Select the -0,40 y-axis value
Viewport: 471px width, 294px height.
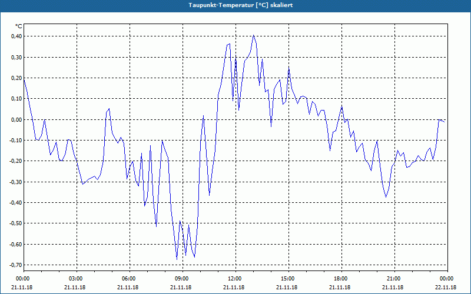(16, 203)
